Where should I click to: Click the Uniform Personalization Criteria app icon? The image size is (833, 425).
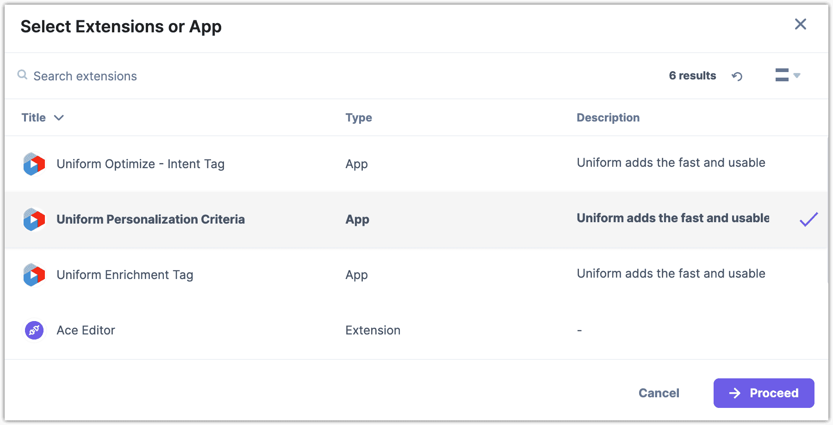33,219
